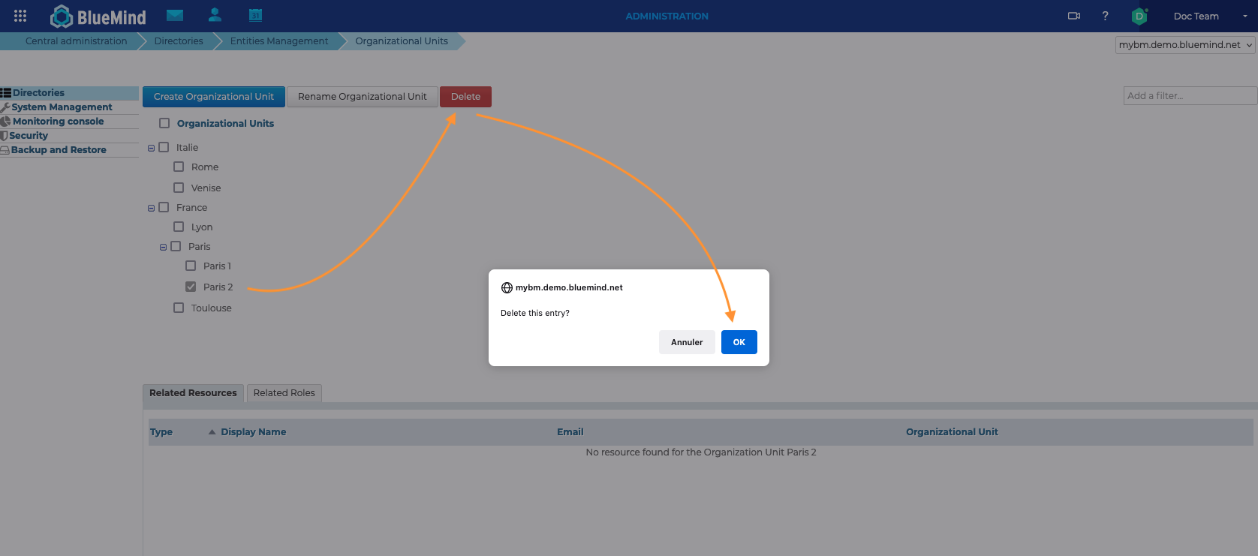Check the Toulouse organizational unit checkbox
Viewport: 1258px width, 556px height.
(x=179, y=308)
